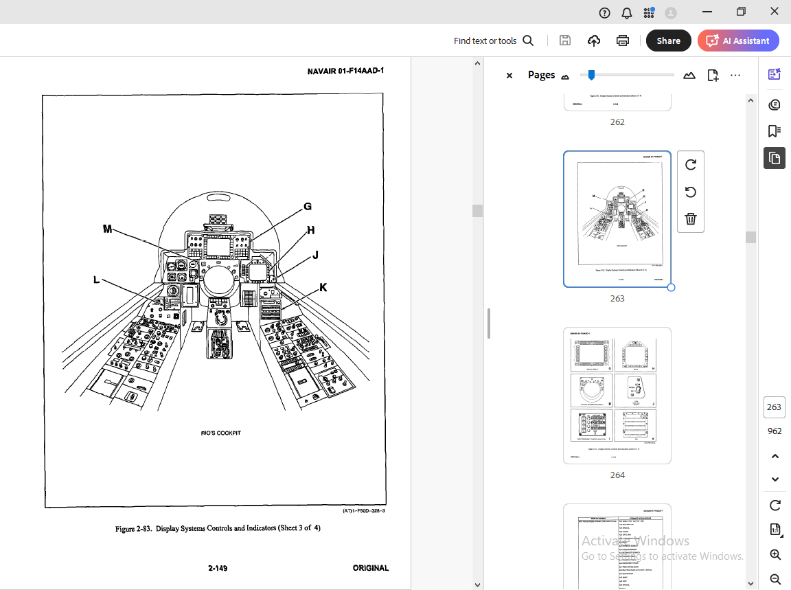Open the notification bell
The image size is (791, 590).
626,12
